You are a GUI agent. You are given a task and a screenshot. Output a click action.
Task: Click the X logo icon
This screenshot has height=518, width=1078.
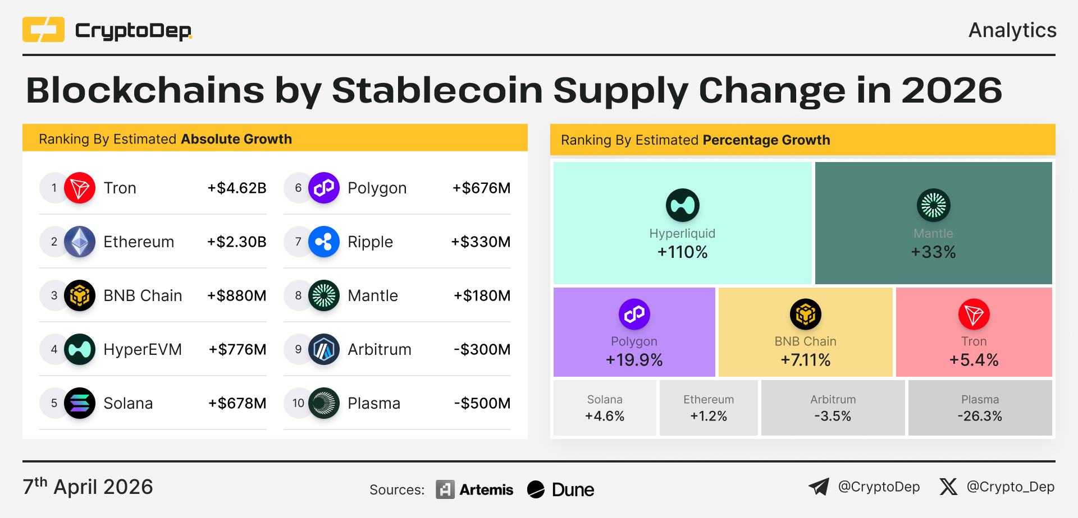[x=948, y=487]
